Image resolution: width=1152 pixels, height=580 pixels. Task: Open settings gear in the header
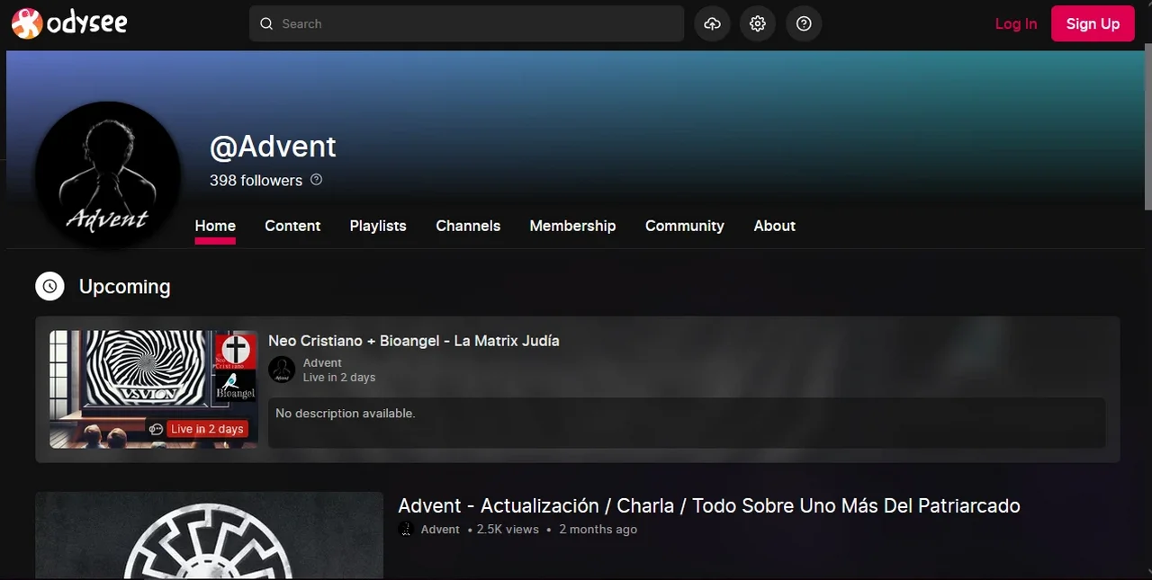(x=758, y=24)
